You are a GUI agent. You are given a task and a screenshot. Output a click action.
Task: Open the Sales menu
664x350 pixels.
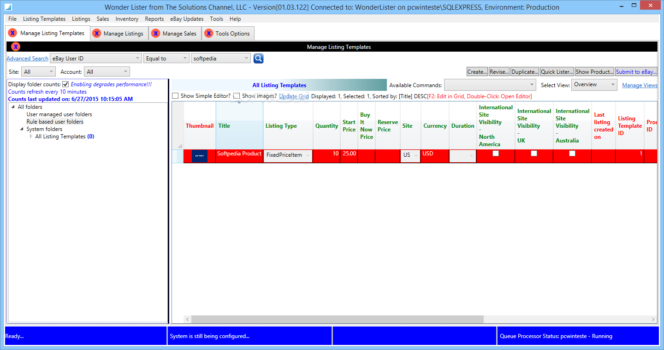click(103, 19)
